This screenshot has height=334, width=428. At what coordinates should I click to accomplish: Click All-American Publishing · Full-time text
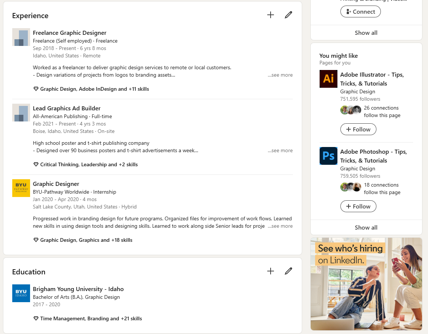coord(72,117)
